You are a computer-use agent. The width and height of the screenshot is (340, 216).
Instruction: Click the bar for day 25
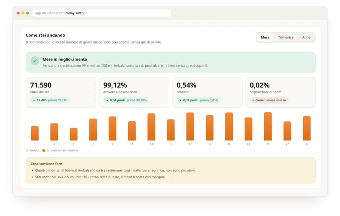(x=268, y=126)
